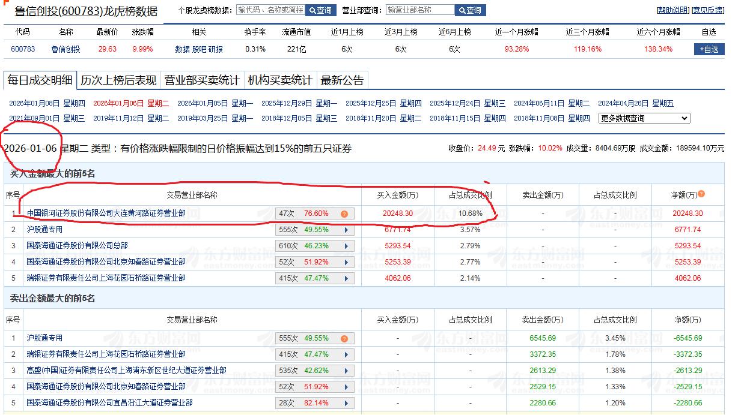This screenshot has height=415, width=750.
Task: Open 国泰海通证券股份有限公司总部 link
Action: [x=77, y=245]
